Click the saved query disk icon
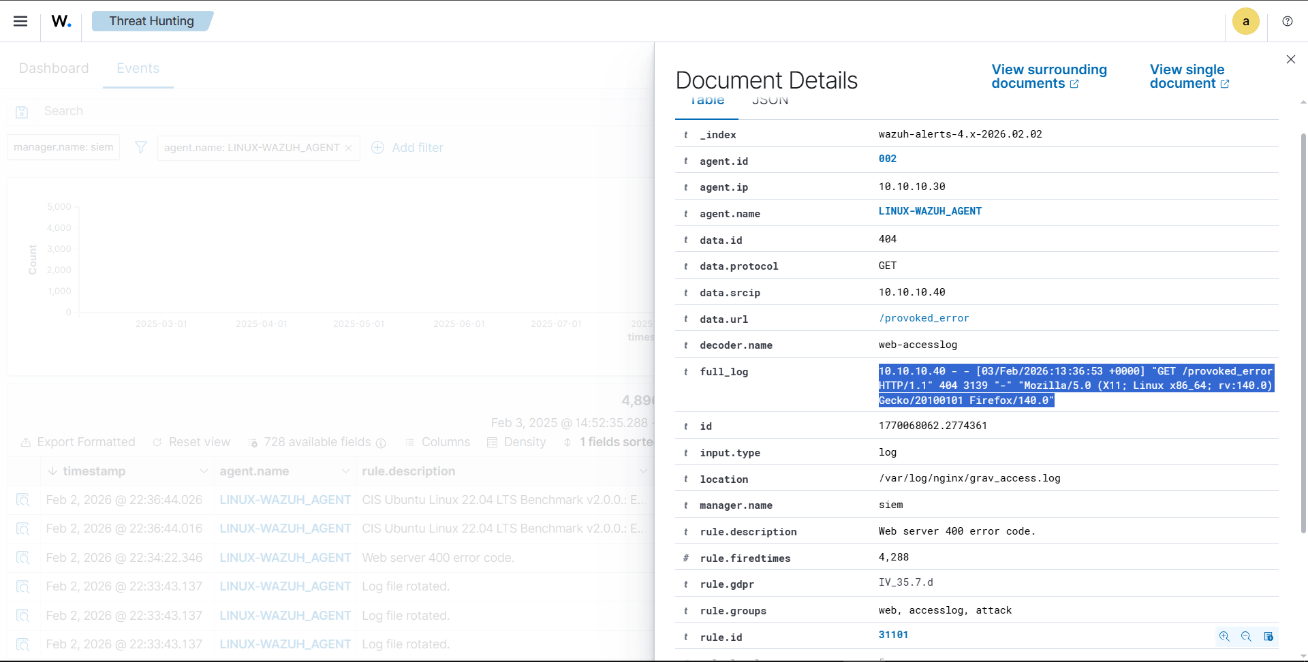The width and height of the screenshot is (1308, 662). (x=22, y=112)
